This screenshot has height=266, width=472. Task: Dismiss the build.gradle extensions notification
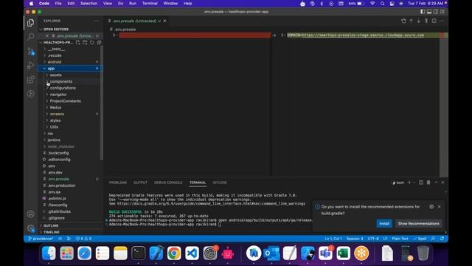(440, 207)
